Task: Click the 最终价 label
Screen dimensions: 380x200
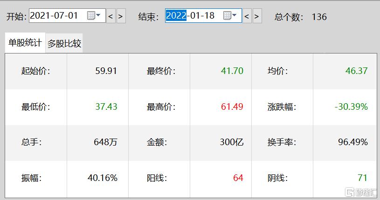Action: point(161,71)
